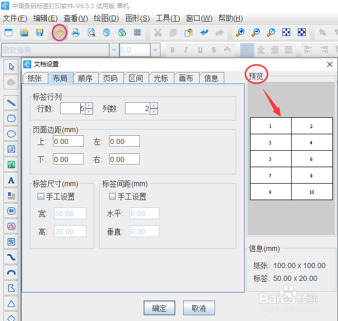This screenshot has width=338, height=321.
Task: Select the curve line tool
Action: pyautogui.click(x=11, y=257)
